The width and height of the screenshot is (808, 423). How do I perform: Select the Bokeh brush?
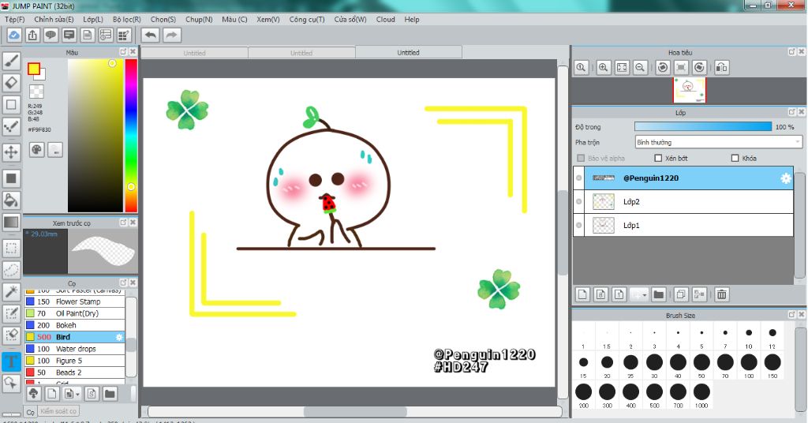tap(75, 325)
